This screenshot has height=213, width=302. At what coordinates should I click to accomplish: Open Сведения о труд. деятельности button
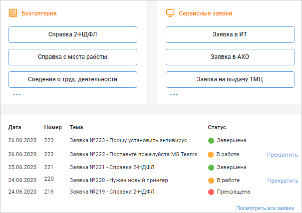(x=73, y=79)
